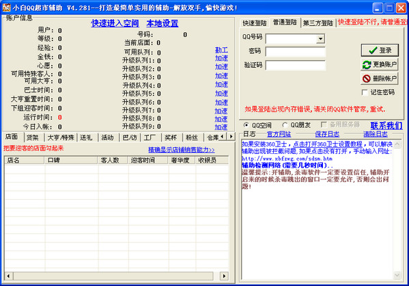Select the 货架 tab
409x286 pixels.
pos(33,138)
